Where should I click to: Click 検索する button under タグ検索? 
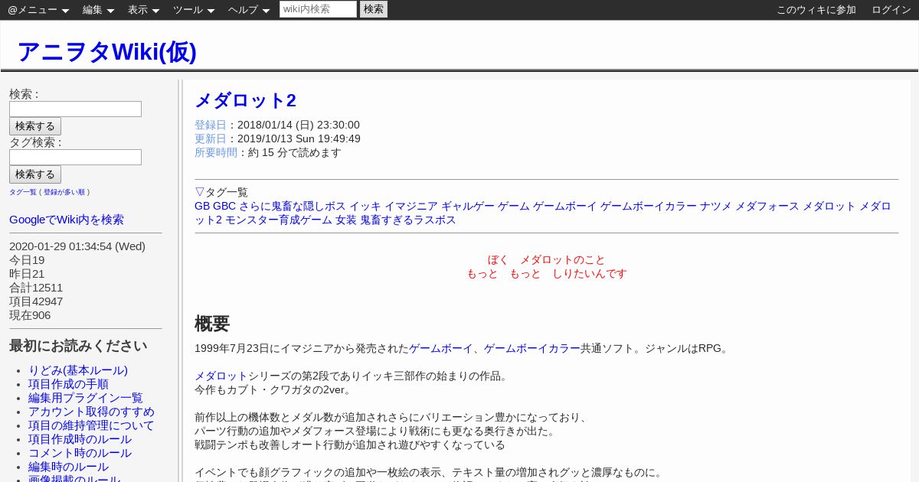(35, 174)
